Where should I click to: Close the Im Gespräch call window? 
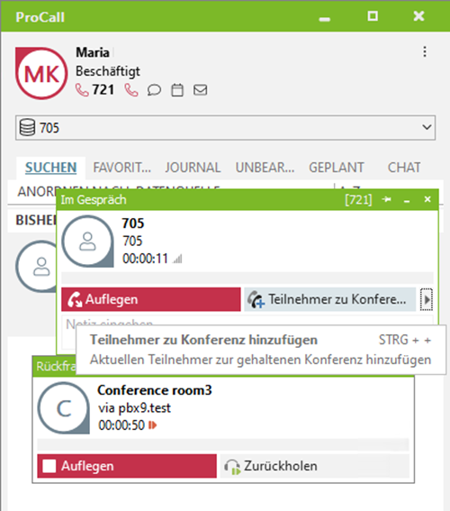427,199
